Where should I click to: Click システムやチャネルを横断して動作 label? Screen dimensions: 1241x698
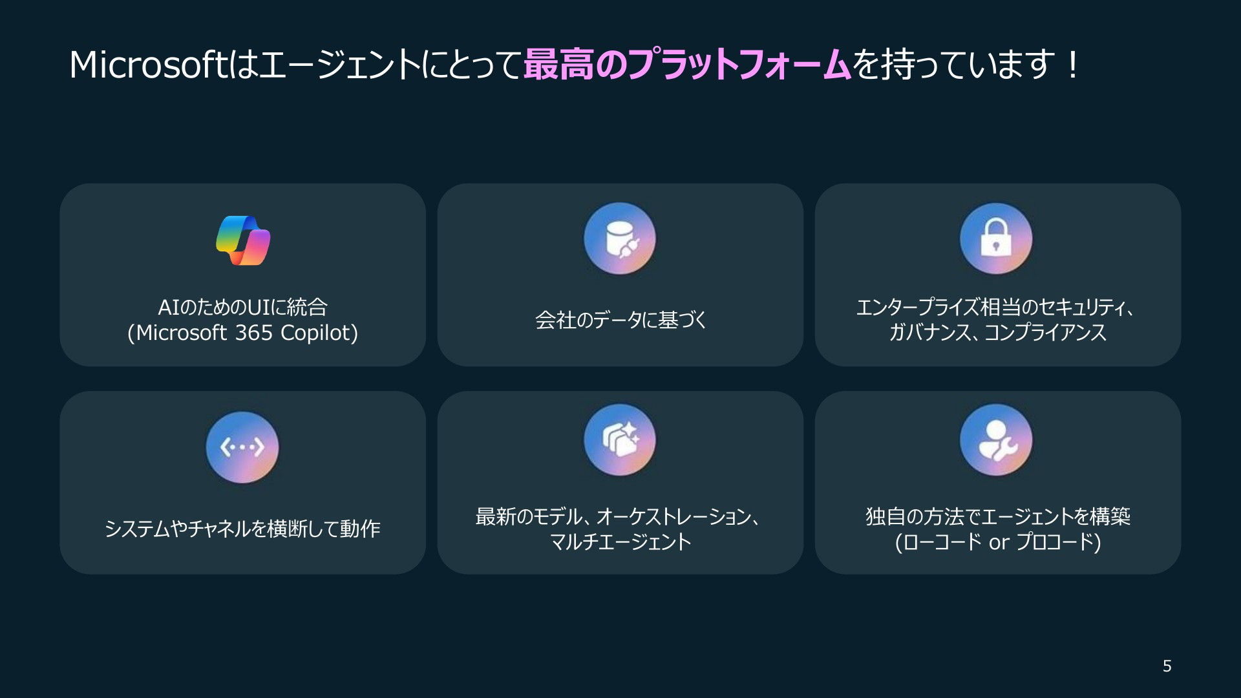[242, 529]
